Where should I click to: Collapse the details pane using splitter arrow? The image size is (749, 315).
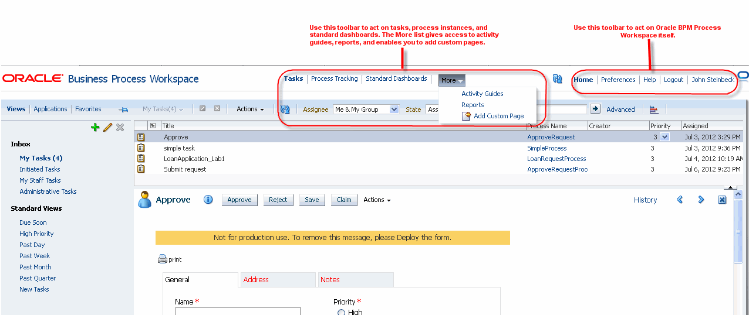pyautogui.click(x=730, y=188)
